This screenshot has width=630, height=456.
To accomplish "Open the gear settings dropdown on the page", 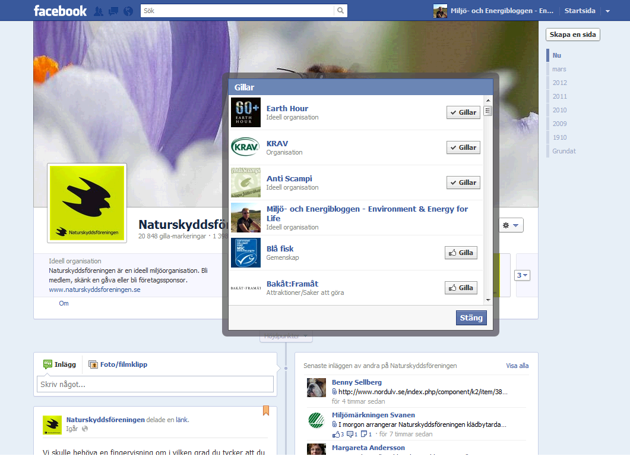I will (511, 225).
